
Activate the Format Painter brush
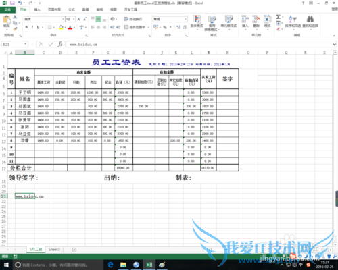pos(15,28)
